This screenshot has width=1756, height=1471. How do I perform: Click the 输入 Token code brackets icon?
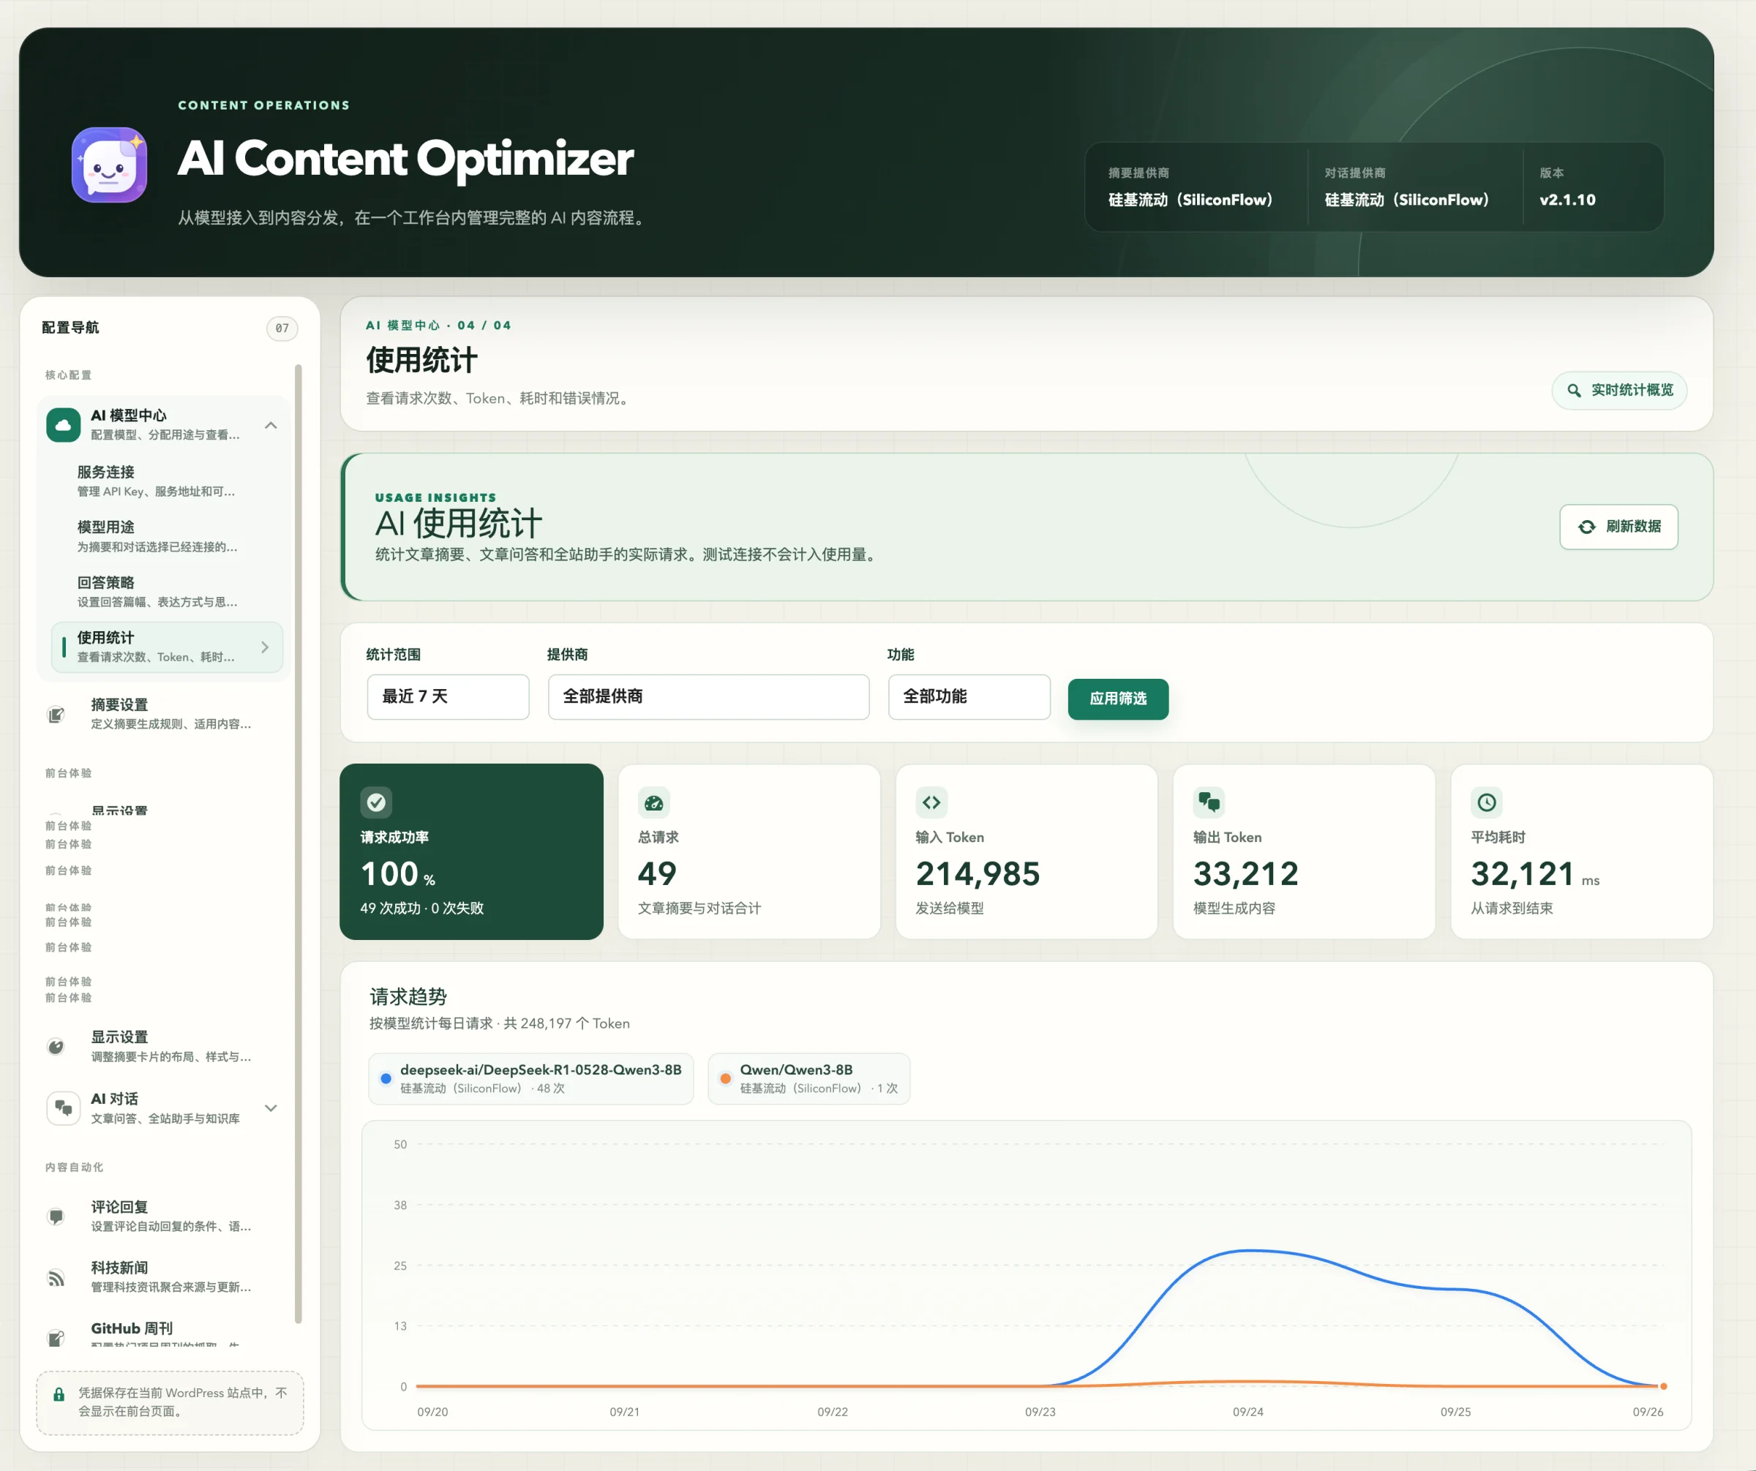pos(931,802)
